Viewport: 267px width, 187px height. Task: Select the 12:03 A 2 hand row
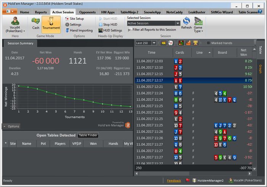[193, 61]
